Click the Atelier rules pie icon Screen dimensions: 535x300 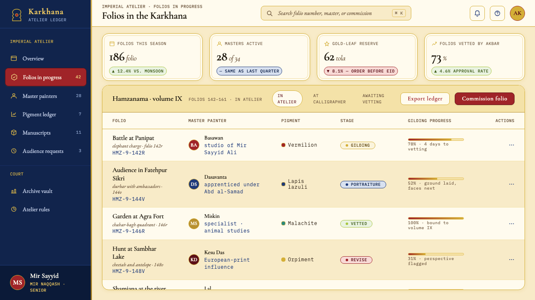14,210
